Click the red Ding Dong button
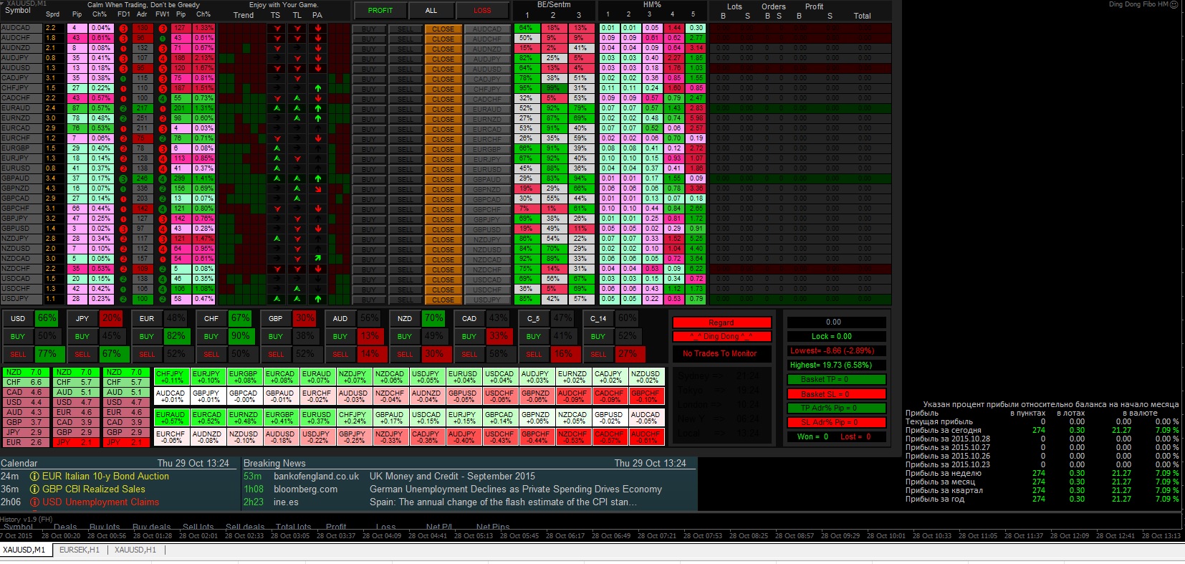This screenshot has height=564, width=1185. coord(721,337)
